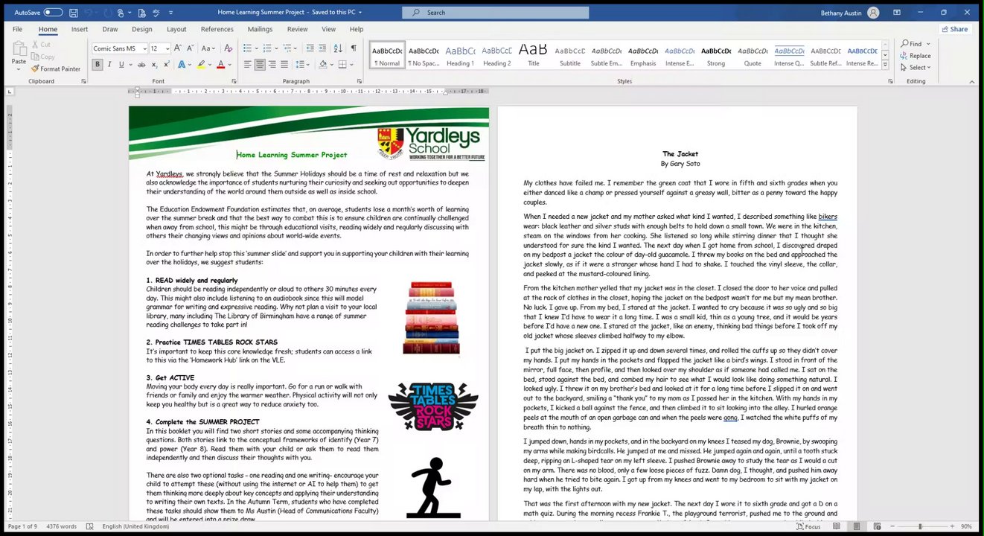Open the Insert tab
Screen dimensions: 984x536
click(80, 30)
